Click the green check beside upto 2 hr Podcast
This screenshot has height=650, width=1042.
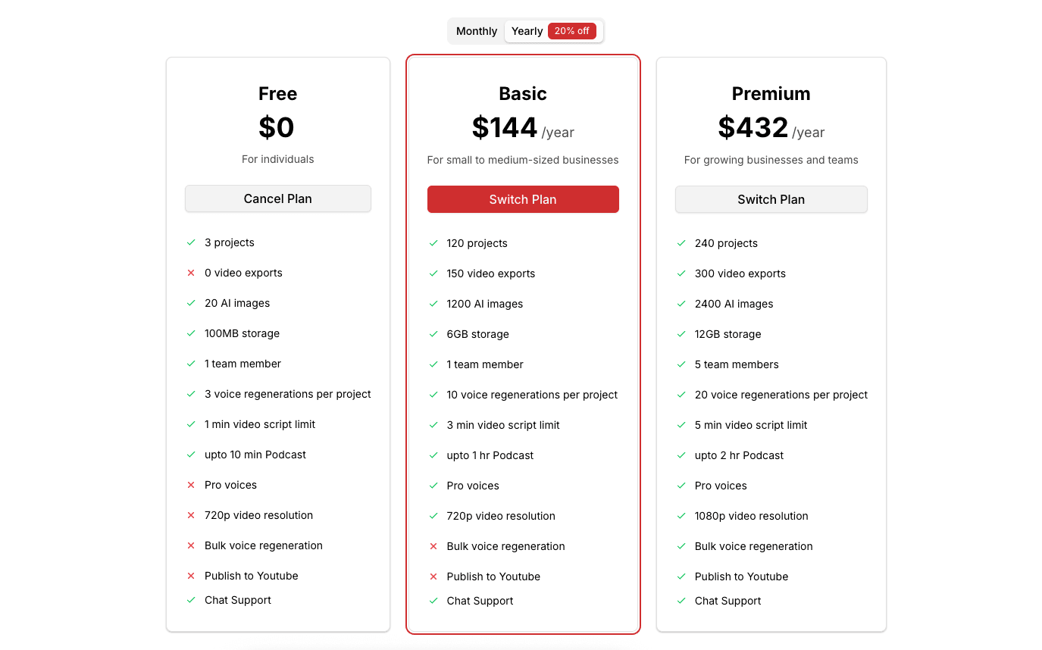click(x=681, y=455)
